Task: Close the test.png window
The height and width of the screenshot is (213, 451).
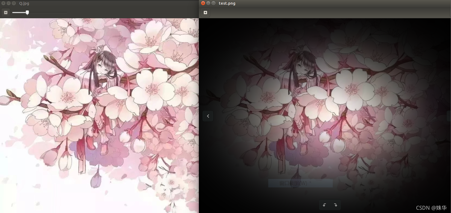Action: point(203,3)
